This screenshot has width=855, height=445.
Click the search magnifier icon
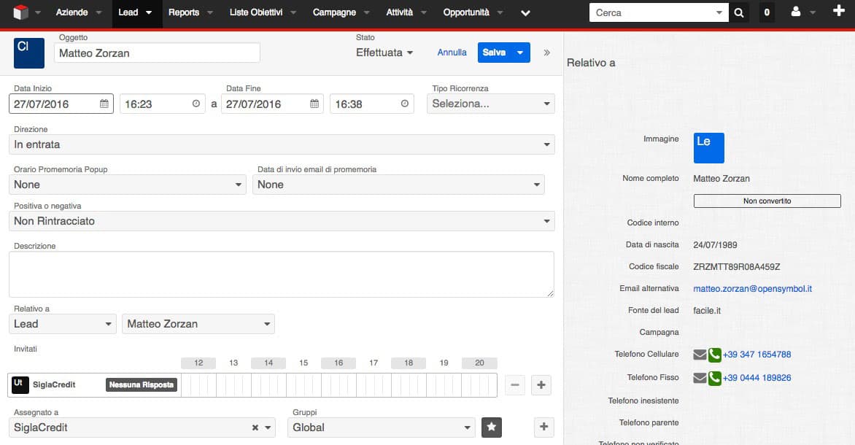pyautogui.click(x=739, y=12)
